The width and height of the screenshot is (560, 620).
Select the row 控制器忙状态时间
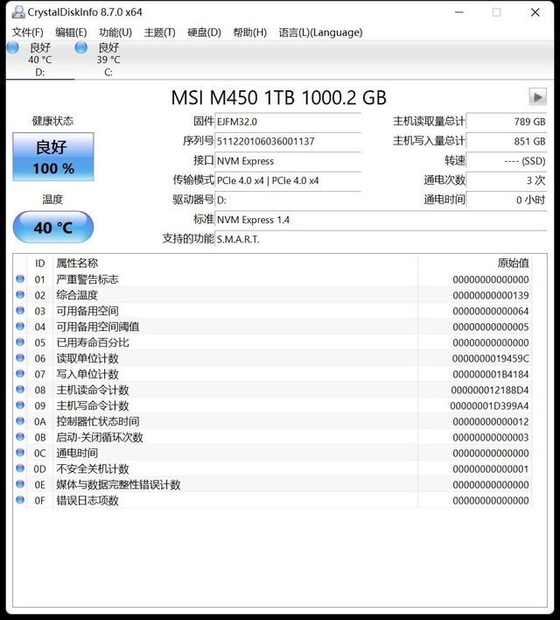[x=274, y=421]
